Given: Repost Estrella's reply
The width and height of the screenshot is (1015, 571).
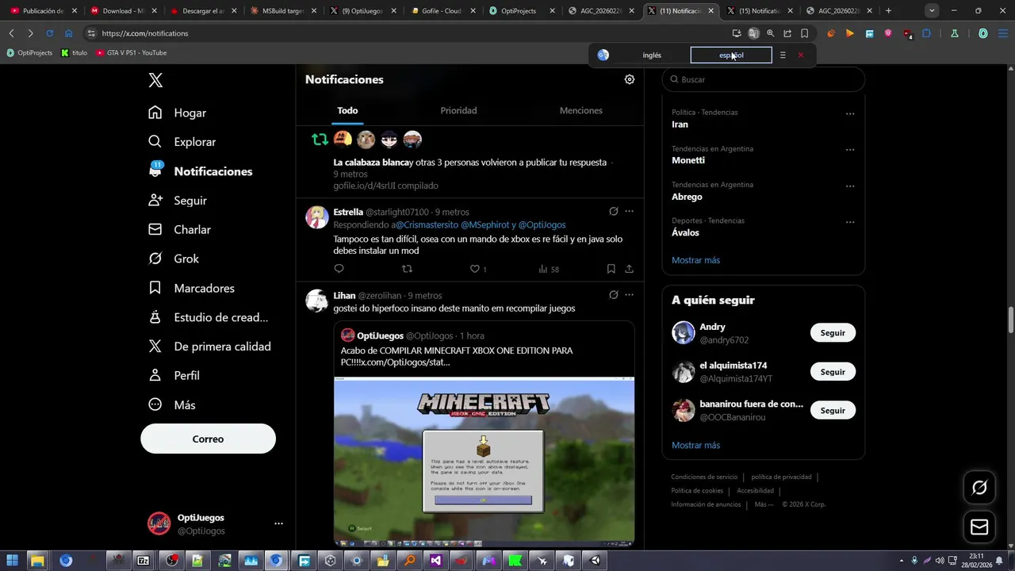Looking at the screenshot, I should click(408, 269).
